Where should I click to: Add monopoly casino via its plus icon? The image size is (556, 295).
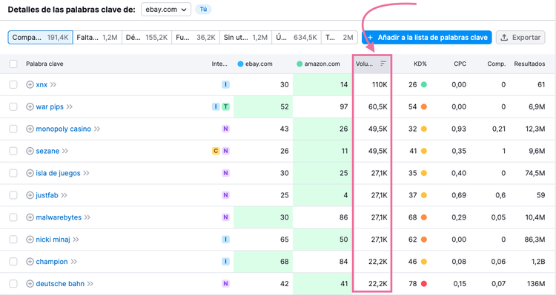coord(30,129)
